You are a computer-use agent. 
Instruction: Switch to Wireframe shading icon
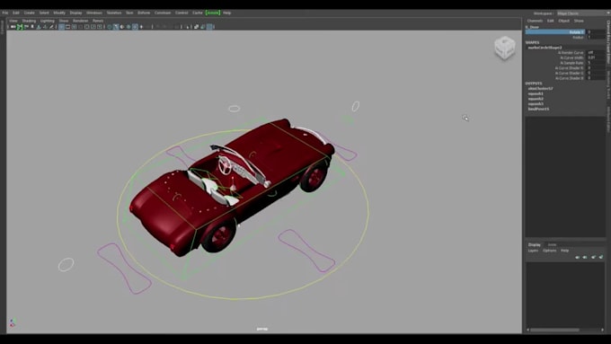[109, 26]
